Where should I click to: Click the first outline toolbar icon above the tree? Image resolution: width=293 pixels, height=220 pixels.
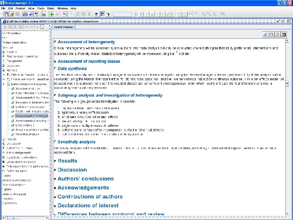click(4, 27)
